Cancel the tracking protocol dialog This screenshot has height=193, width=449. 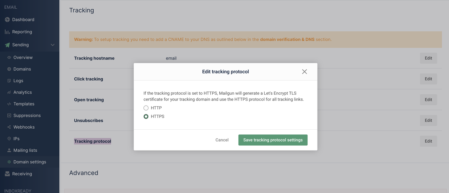tap(222, 140)
